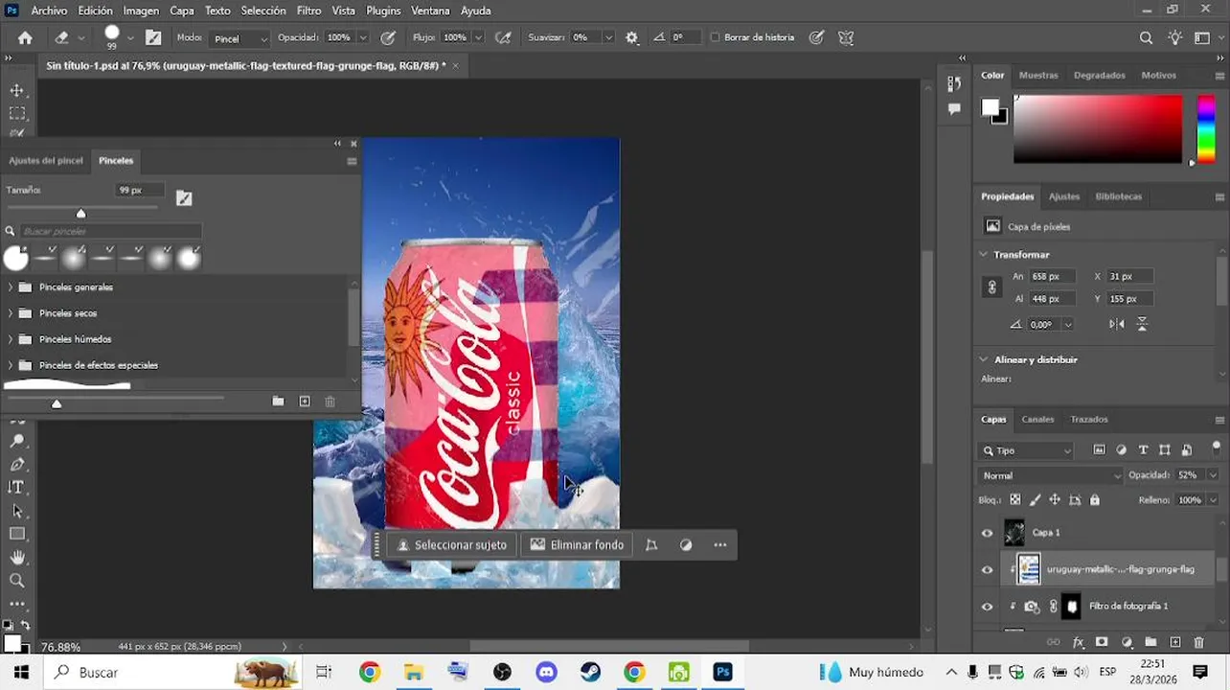Click the Eliminar fondo button
This screenshot has width=1230, height=690.
coord(577,544)
